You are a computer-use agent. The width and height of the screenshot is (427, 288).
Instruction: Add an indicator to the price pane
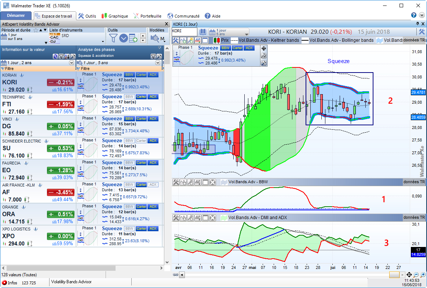coord(183,41)
